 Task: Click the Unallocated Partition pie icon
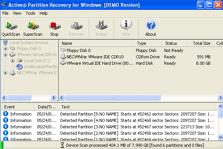(x=20, y=67)
